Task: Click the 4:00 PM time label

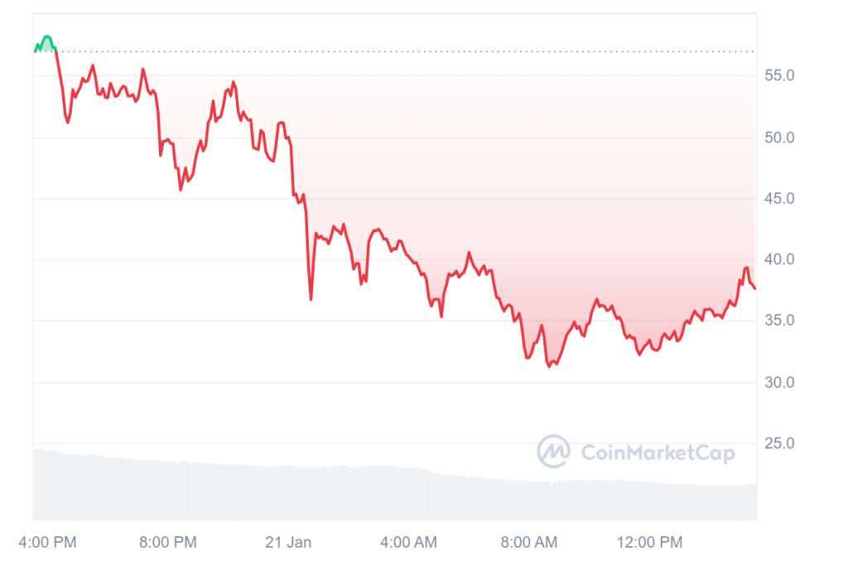Action: [49, 543]
